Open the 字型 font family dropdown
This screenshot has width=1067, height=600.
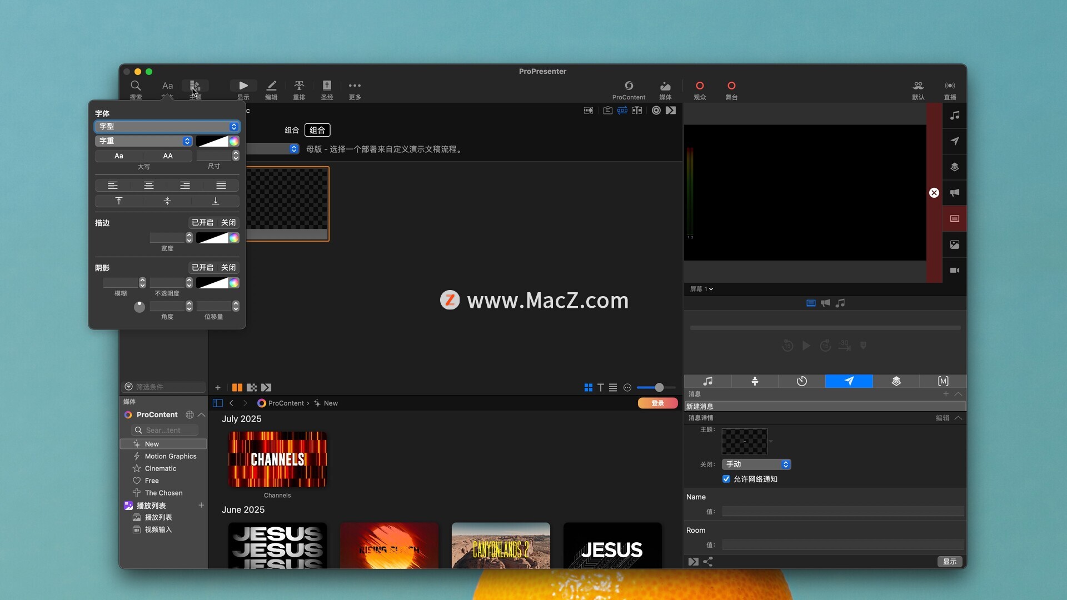point(167,127)
